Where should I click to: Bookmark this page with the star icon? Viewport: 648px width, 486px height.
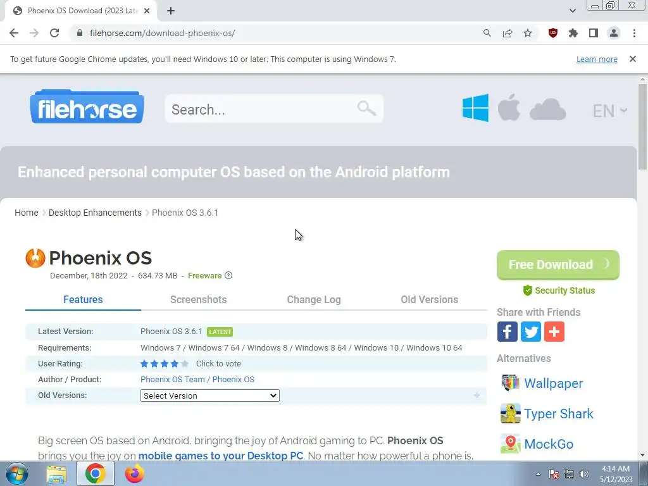[528, 33]
